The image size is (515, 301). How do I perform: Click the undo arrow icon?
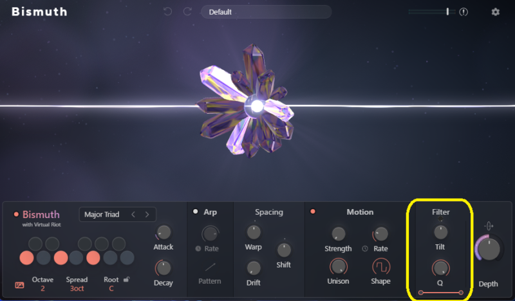(x=167, y=12)
